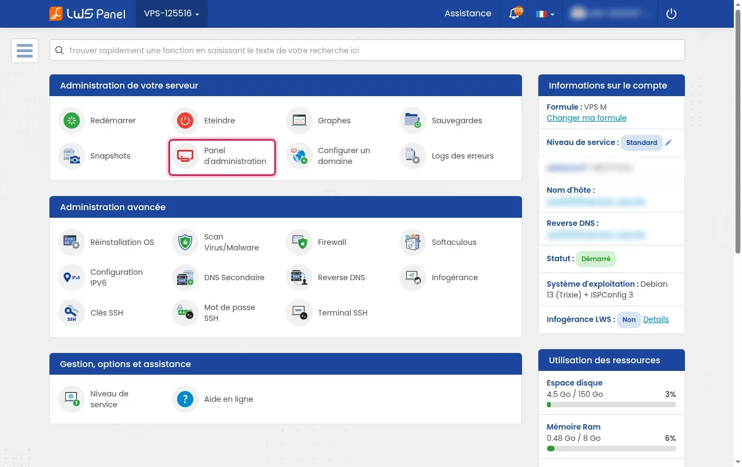Screen dimensions: 742x467
Task: Open DNS Secondaire
Action: pyautogui.click(x=219, y=277)
